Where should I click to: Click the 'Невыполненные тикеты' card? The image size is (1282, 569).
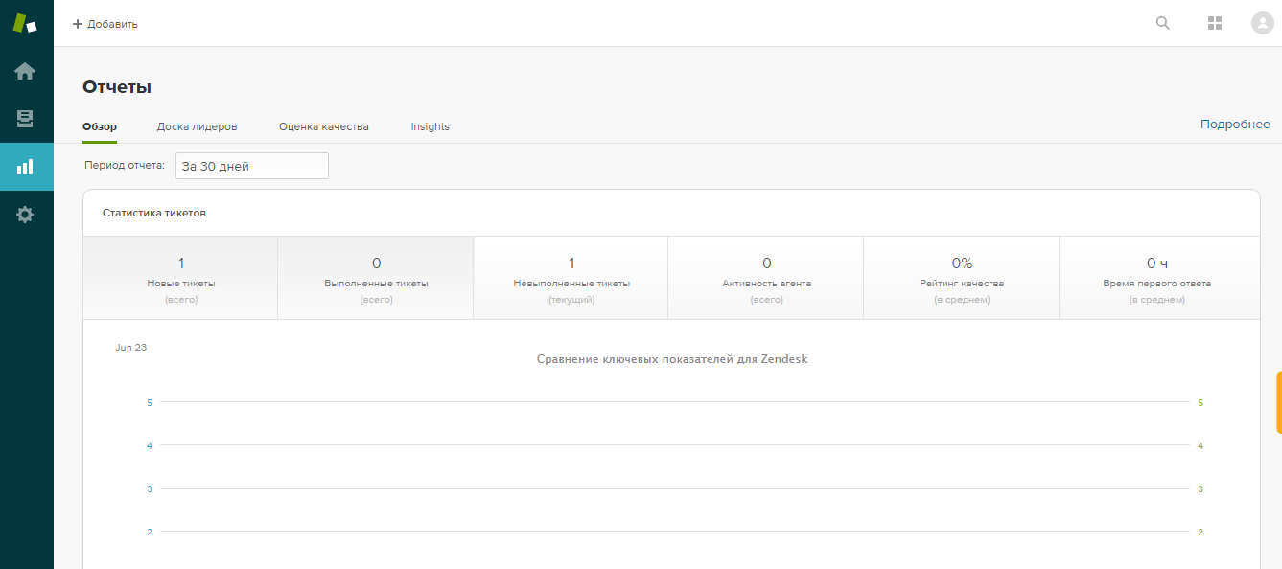[570, 277]
